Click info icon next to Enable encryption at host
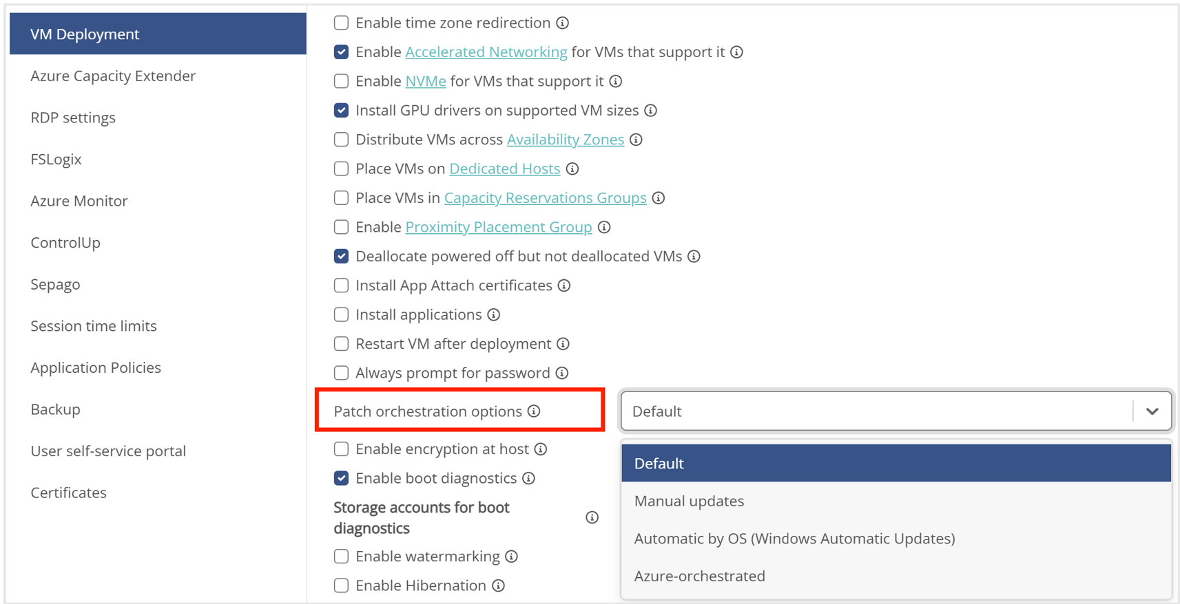 pos(541,449)
